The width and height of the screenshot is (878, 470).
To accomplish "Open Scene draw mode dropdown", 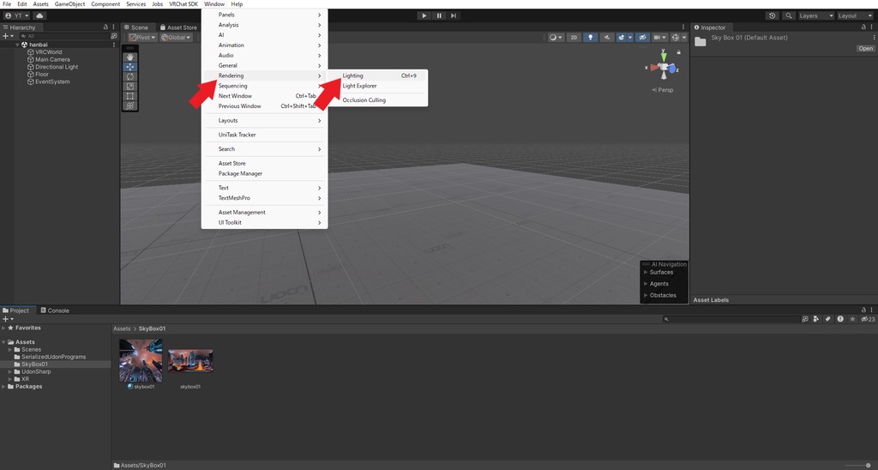I will pos(556,38).
